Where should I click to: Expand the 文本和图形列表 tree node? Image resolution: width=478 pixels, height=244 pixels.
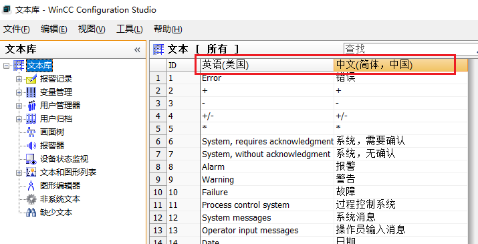(x=19, y=172)
